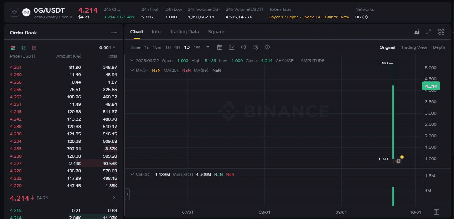The height and width of the screenshot is (219, 454).
Task: Click the 4.214 current price label on axis
Action: (431, 86)
